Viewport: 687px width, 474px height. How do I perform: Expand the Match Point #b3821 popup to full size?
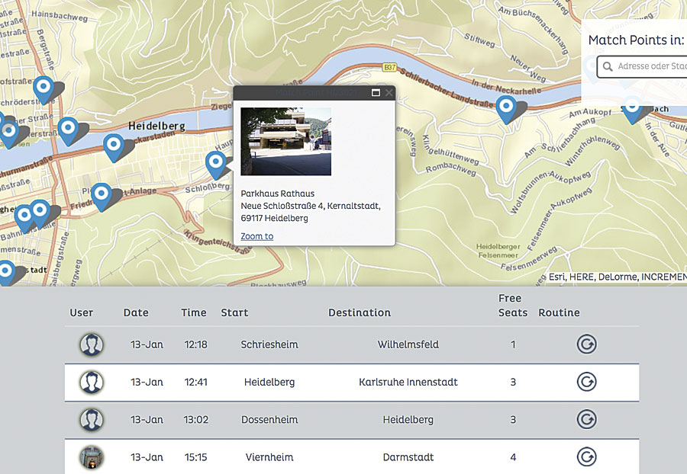375,91
